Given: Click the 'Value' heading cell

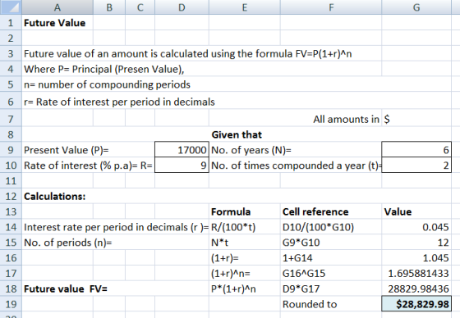Looking at the screenshot, I should [x=398, y=211].
